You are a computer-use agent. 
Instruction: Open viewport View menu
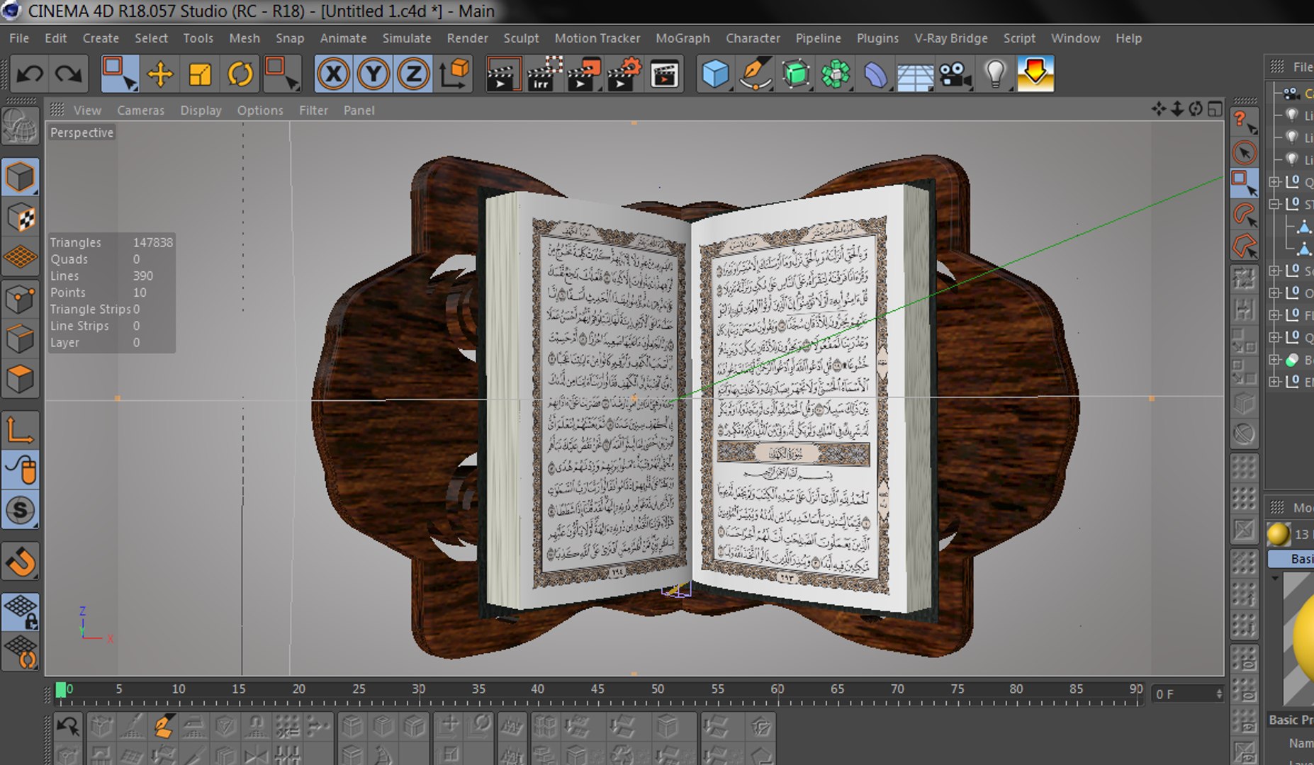87,110
